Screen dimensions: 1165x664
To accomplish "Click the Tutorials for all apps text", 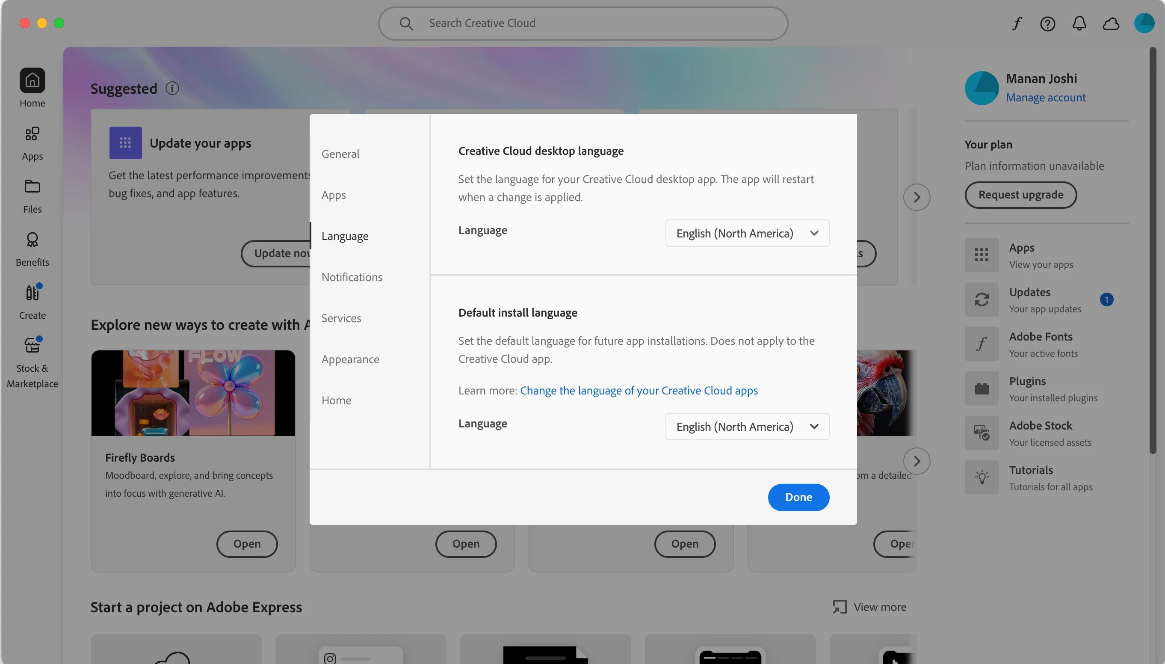I will (x=1051, y=486).
